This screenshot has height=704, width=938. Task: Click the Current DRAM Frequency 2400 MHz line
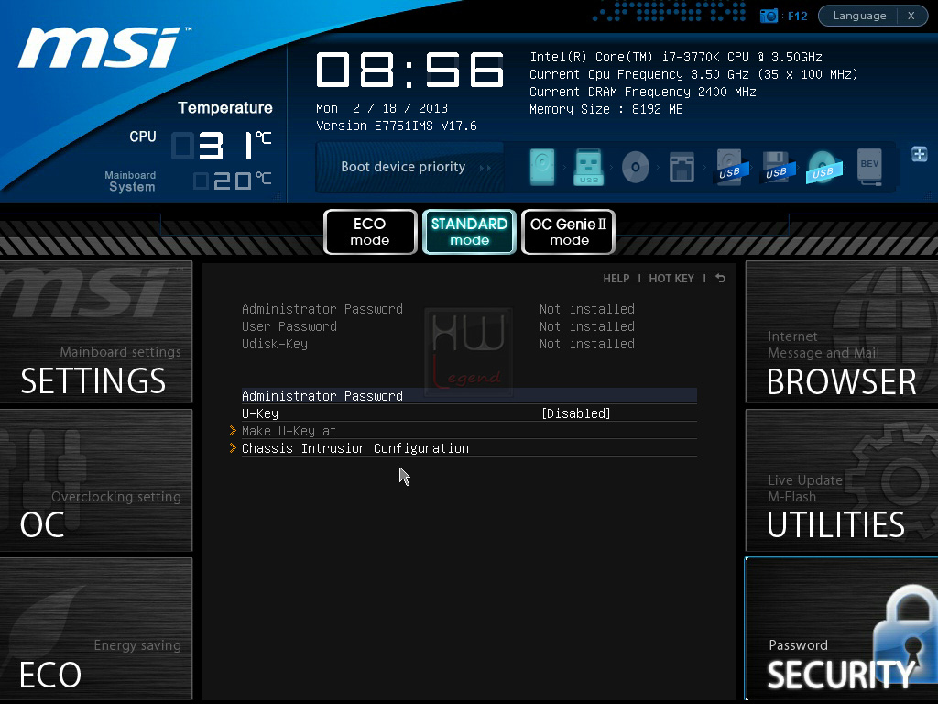click(643, 92)
